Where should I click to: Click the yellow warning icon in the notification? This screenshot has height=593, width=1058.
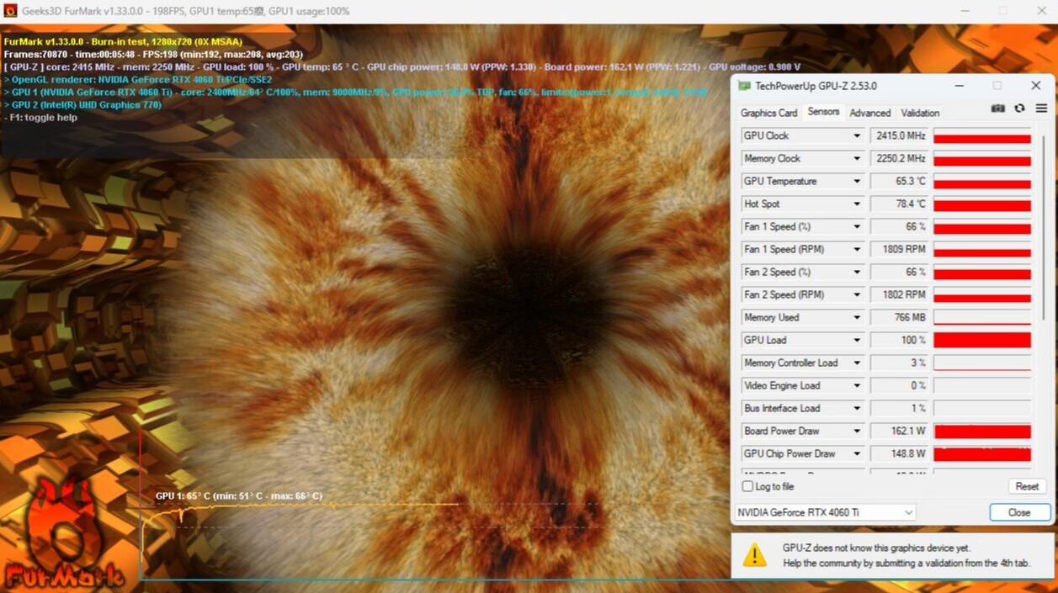[755, 555]
